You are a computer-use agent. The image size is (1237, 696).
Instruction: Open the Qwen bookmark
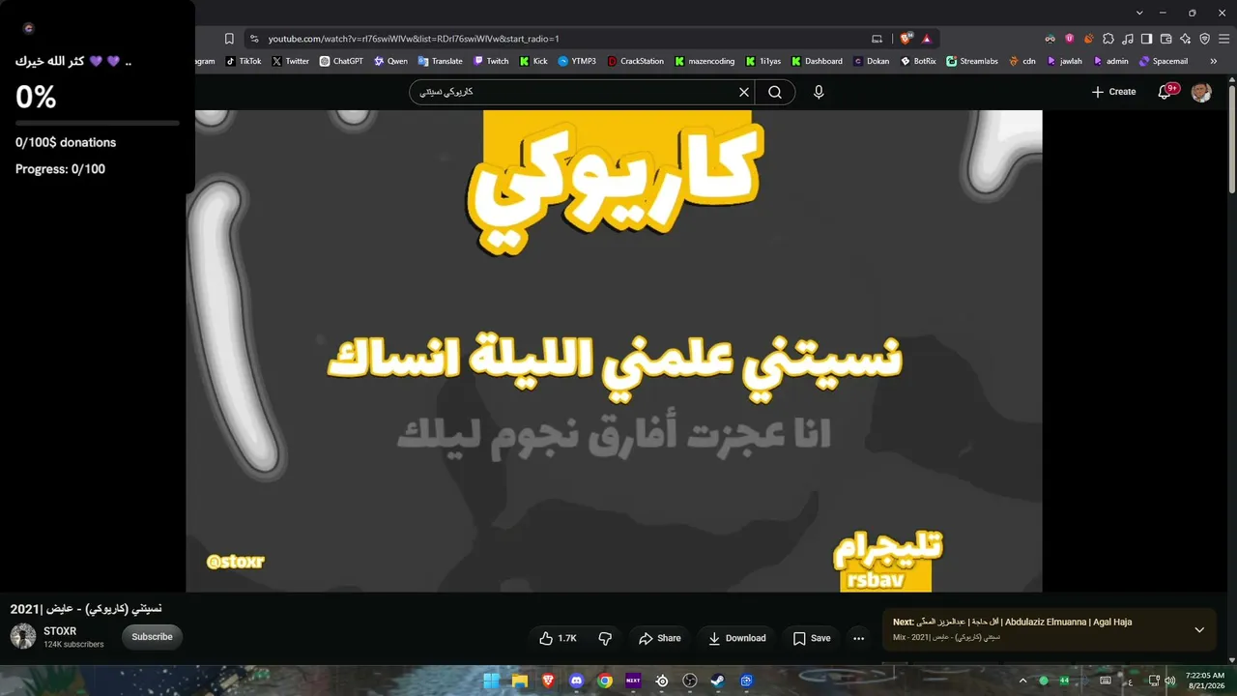click(x=390, y=61)
